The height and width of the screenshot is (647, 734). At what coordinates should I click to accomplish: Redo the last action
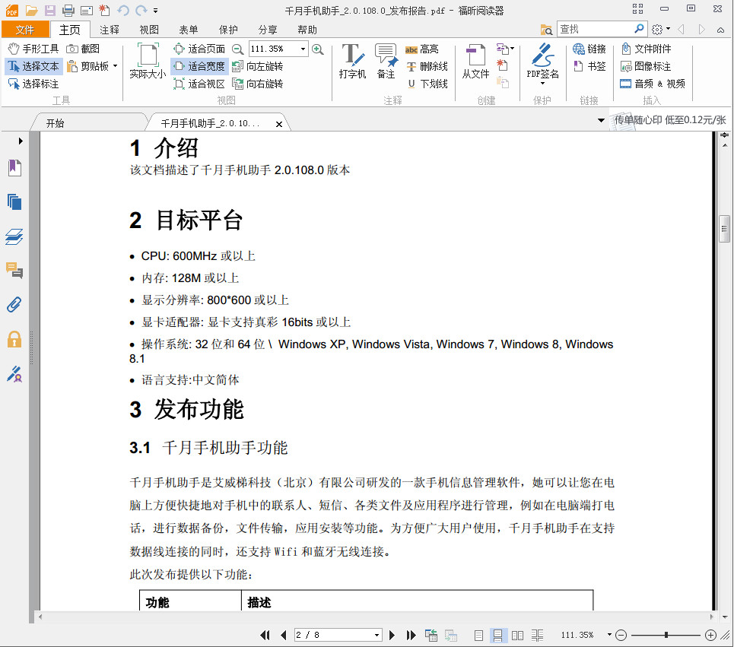[x=141, y=11]
